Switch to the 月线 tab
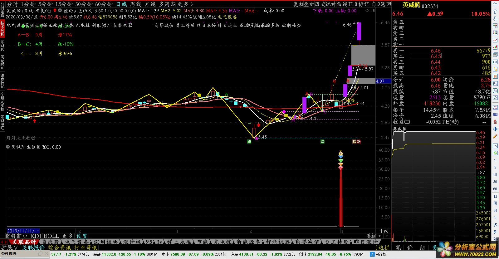Screen dimensions: 499x259 click(150, 4)
